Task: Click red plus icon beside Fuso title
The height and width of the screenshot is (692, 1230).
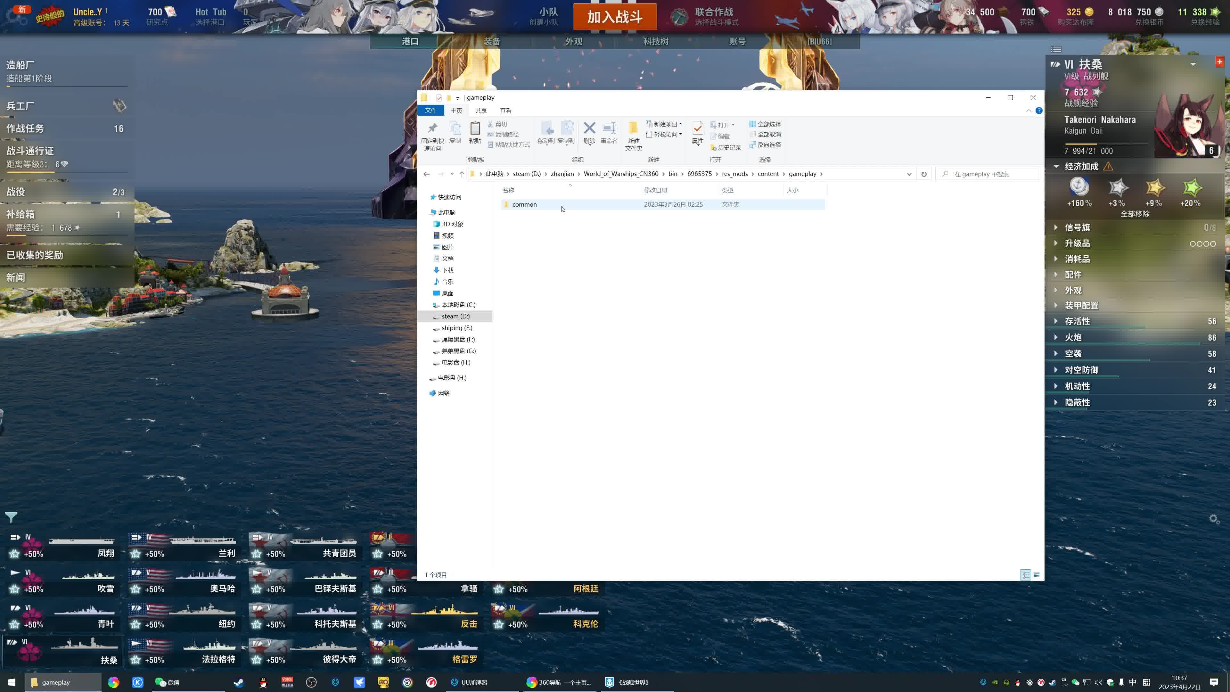Action: pyautogui.click(x=1219, y=62)
